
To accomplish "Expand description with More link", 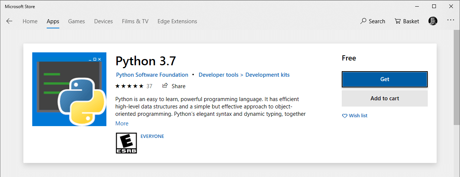I will (122, 124).
